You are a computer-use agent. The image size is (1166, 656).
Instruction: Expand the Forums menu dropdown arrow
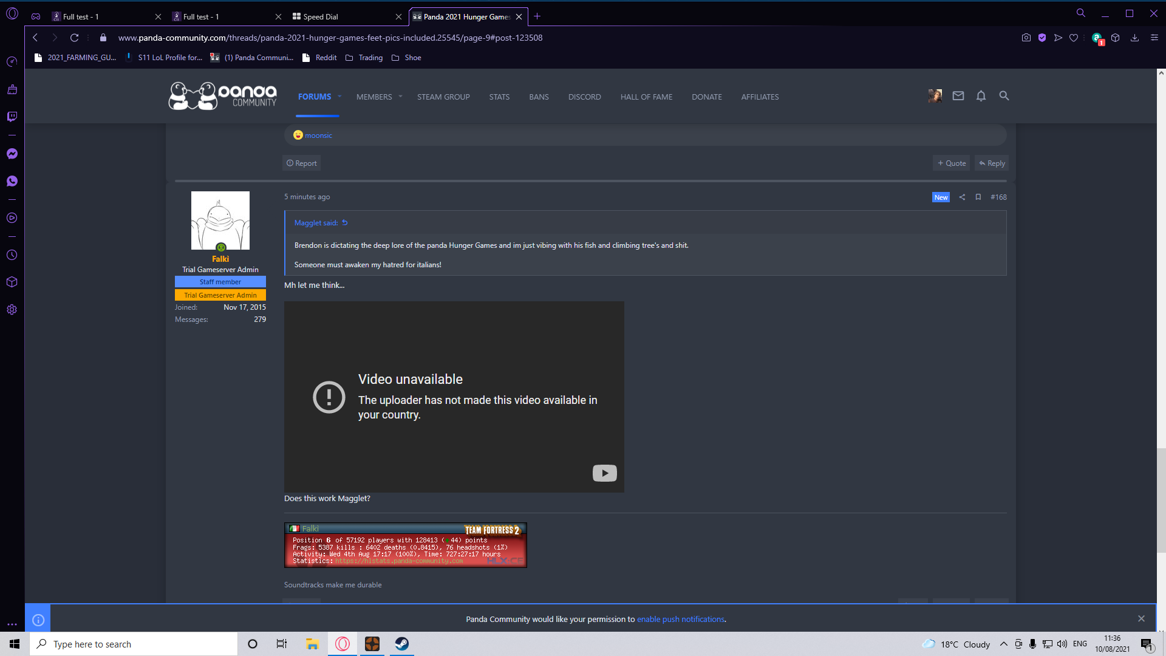pyautogui.click(x=339, y=97)
